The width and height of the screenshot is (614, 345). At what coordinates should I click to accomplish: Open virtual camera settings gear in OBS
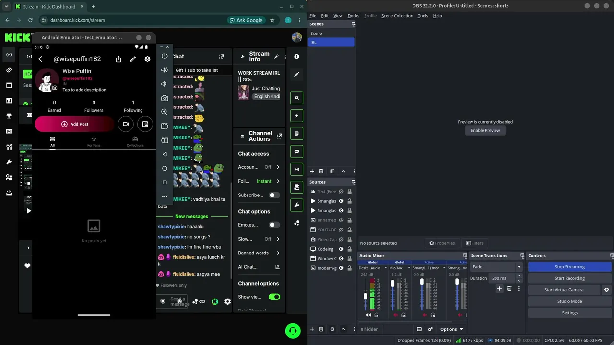tap(606, 290)
